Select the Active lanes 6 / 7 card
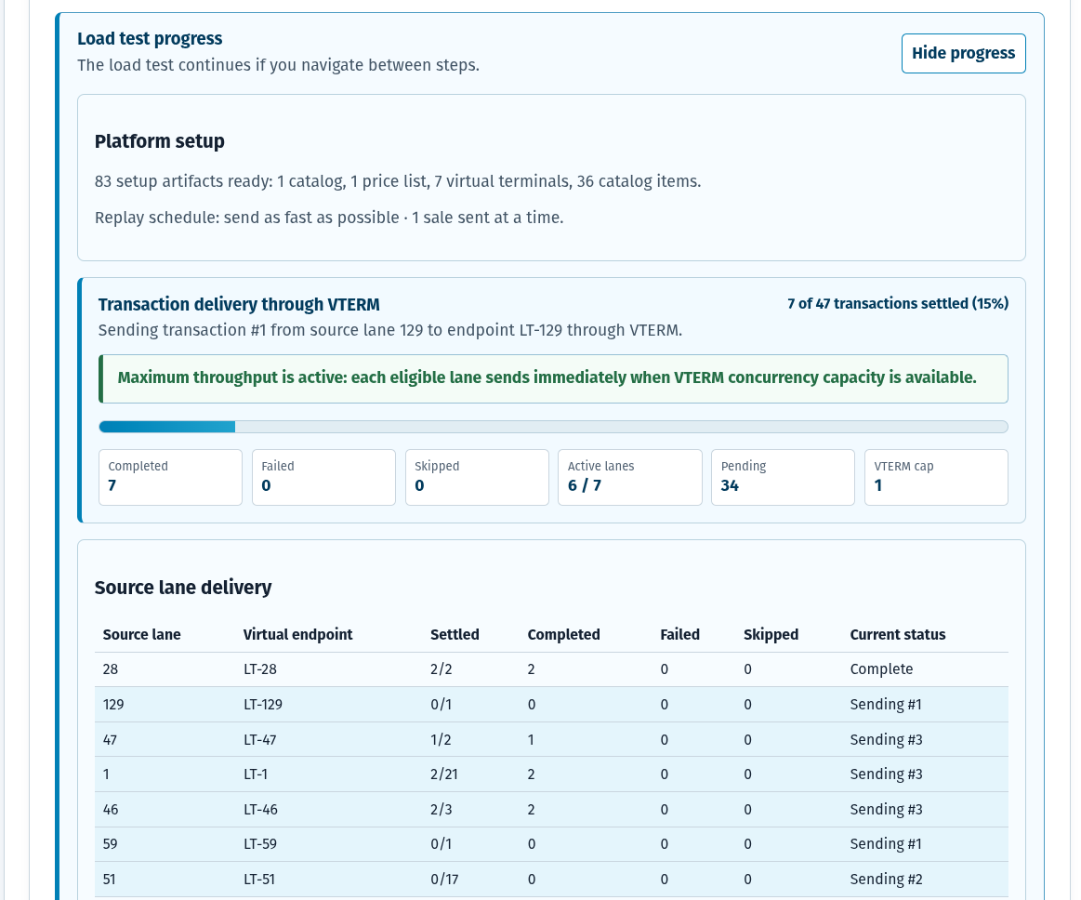This screenshot has width=1081, height=900. click(630, 477)
